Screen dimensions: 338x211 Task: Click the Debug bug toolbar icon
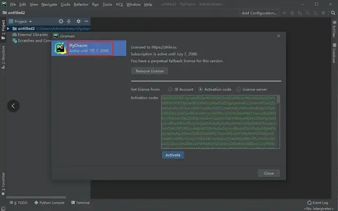coord(292,13)
